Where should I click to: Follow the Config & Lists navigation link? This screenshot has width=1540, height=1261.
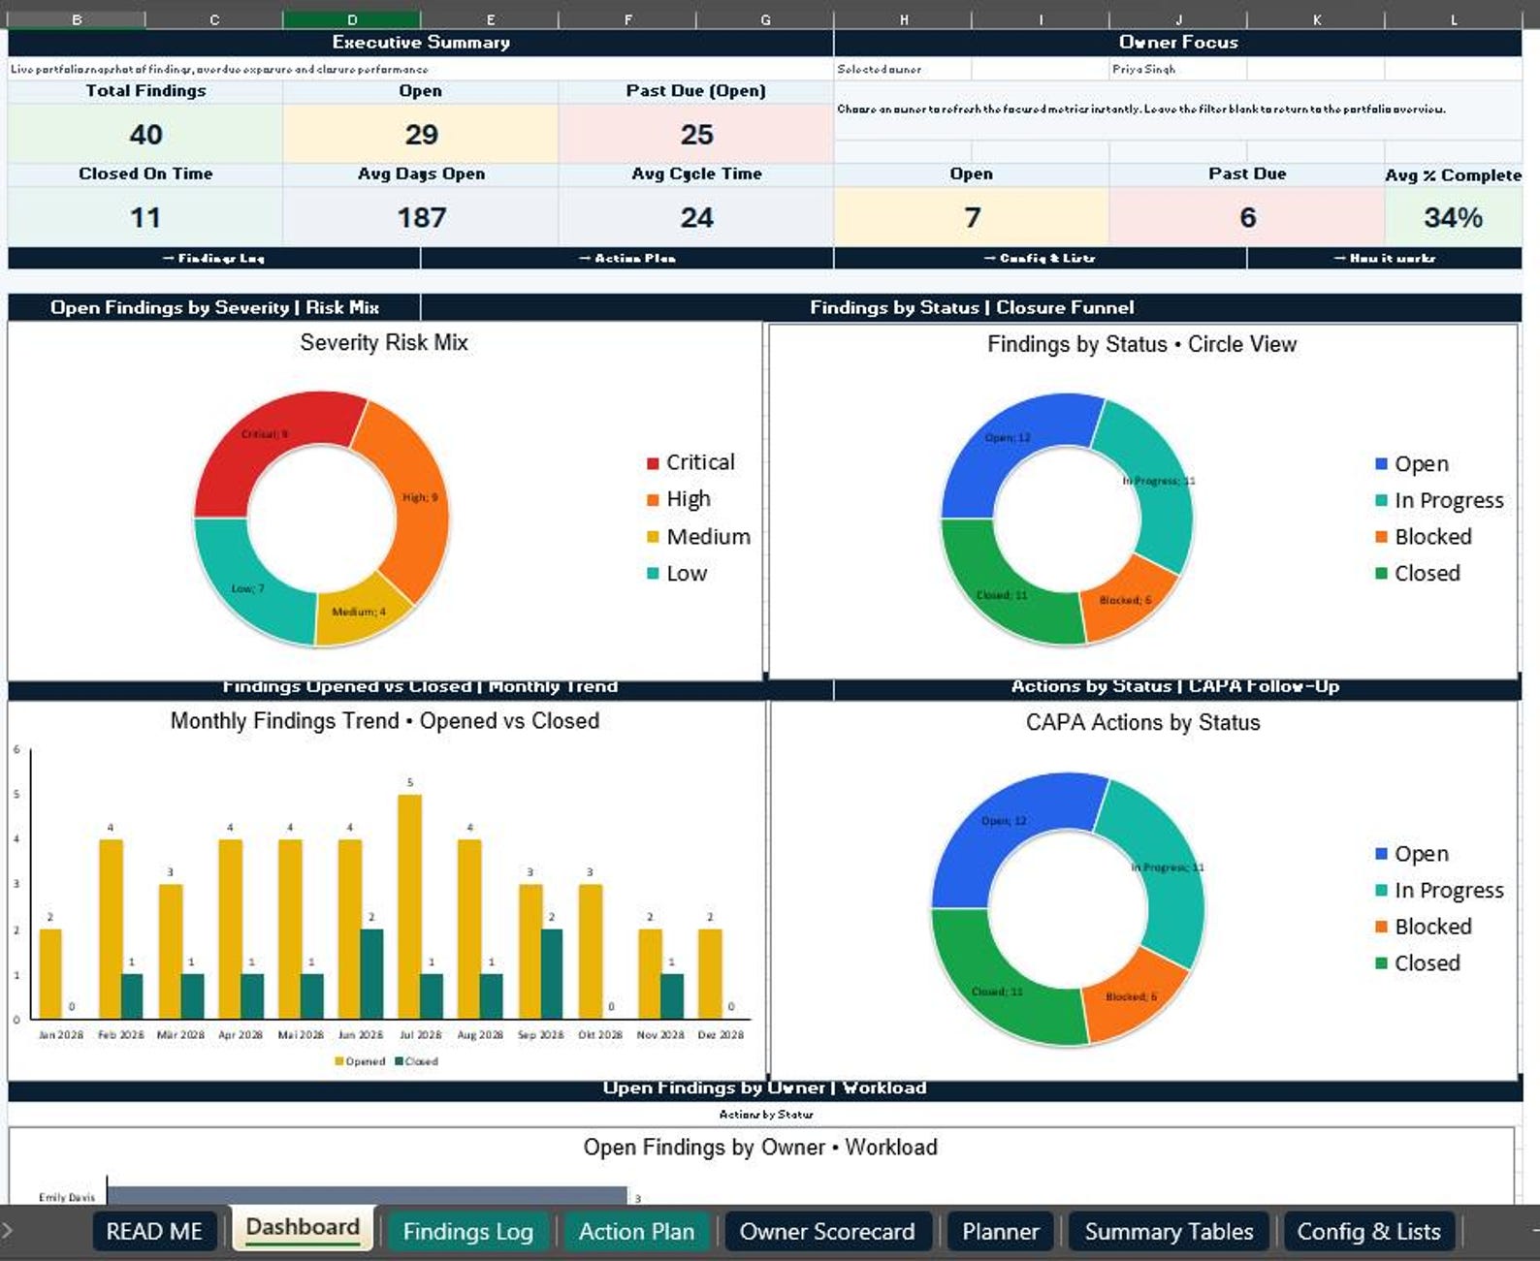(1040, 258)
